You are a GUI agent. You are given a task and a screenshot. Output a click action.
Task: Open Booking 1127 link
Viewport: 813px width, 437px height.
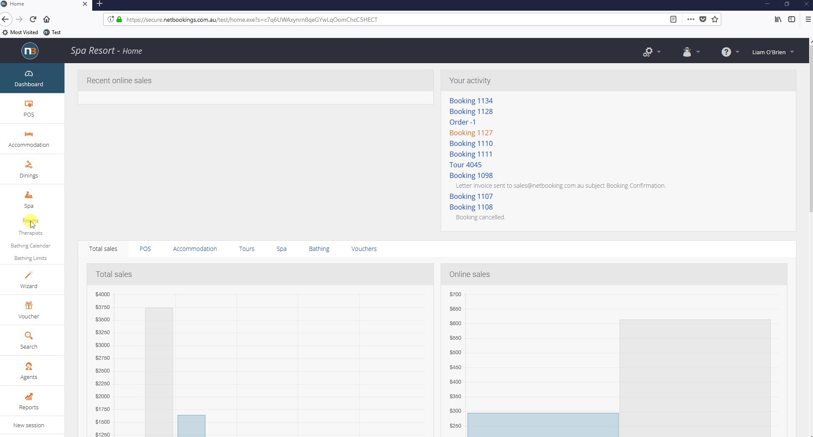coord(471,133)
